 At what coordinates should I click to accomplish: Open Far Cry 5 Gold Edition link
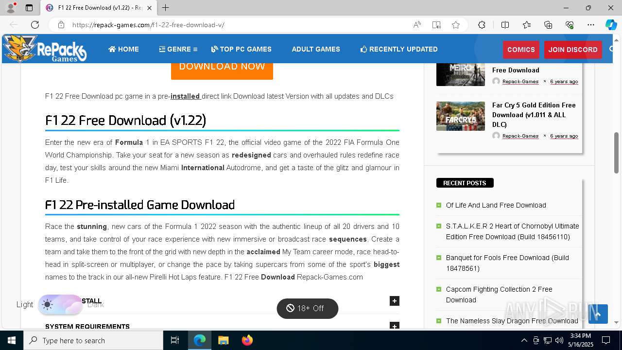pyautogui.click(x=534, y=115)
